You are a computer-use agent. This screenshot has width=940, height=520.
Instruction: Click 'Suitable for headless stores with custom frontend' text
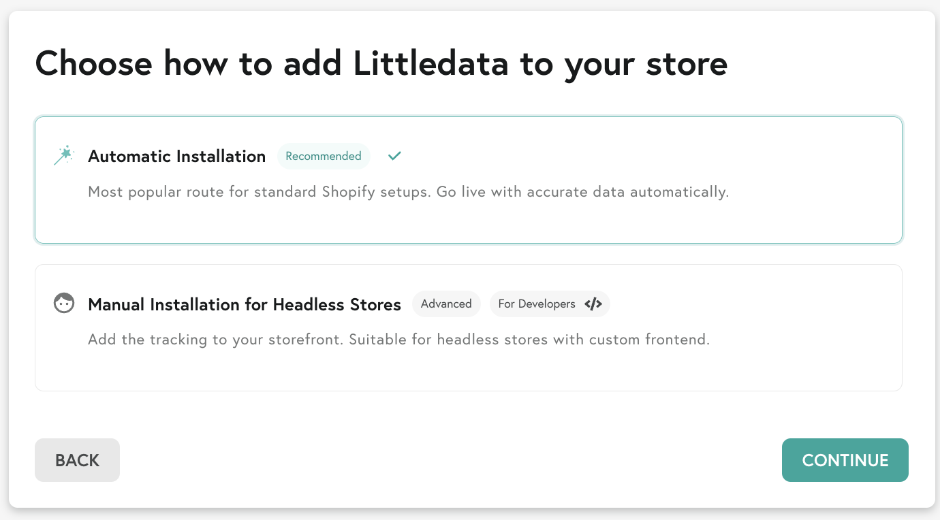(529, 339)
